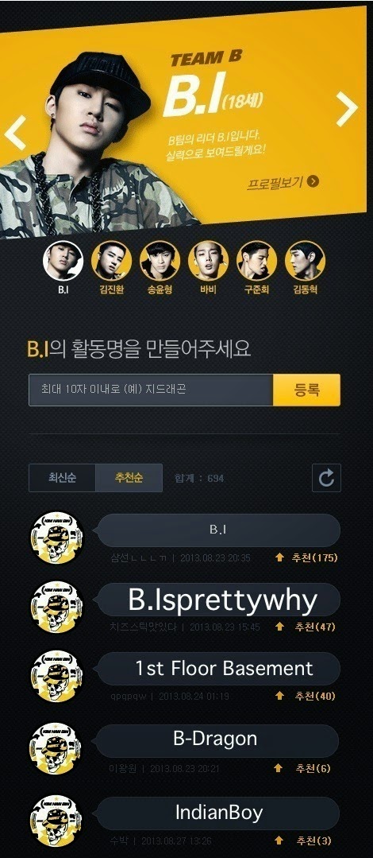Click the refresh icon beside the total count
The width and height of the screenshot is (373, 858).
[327, 478]
